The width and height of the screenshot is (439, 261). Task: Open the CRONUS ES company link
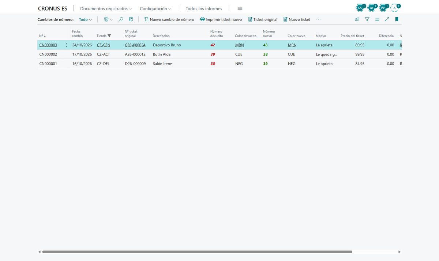click(x=53, y=8)
